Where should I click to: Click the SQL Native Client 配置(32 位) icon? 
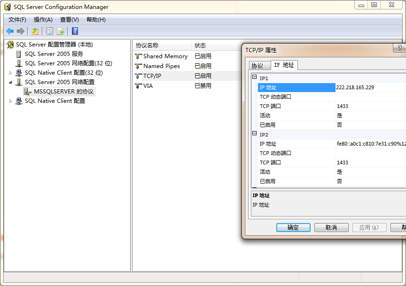[19, 73]
